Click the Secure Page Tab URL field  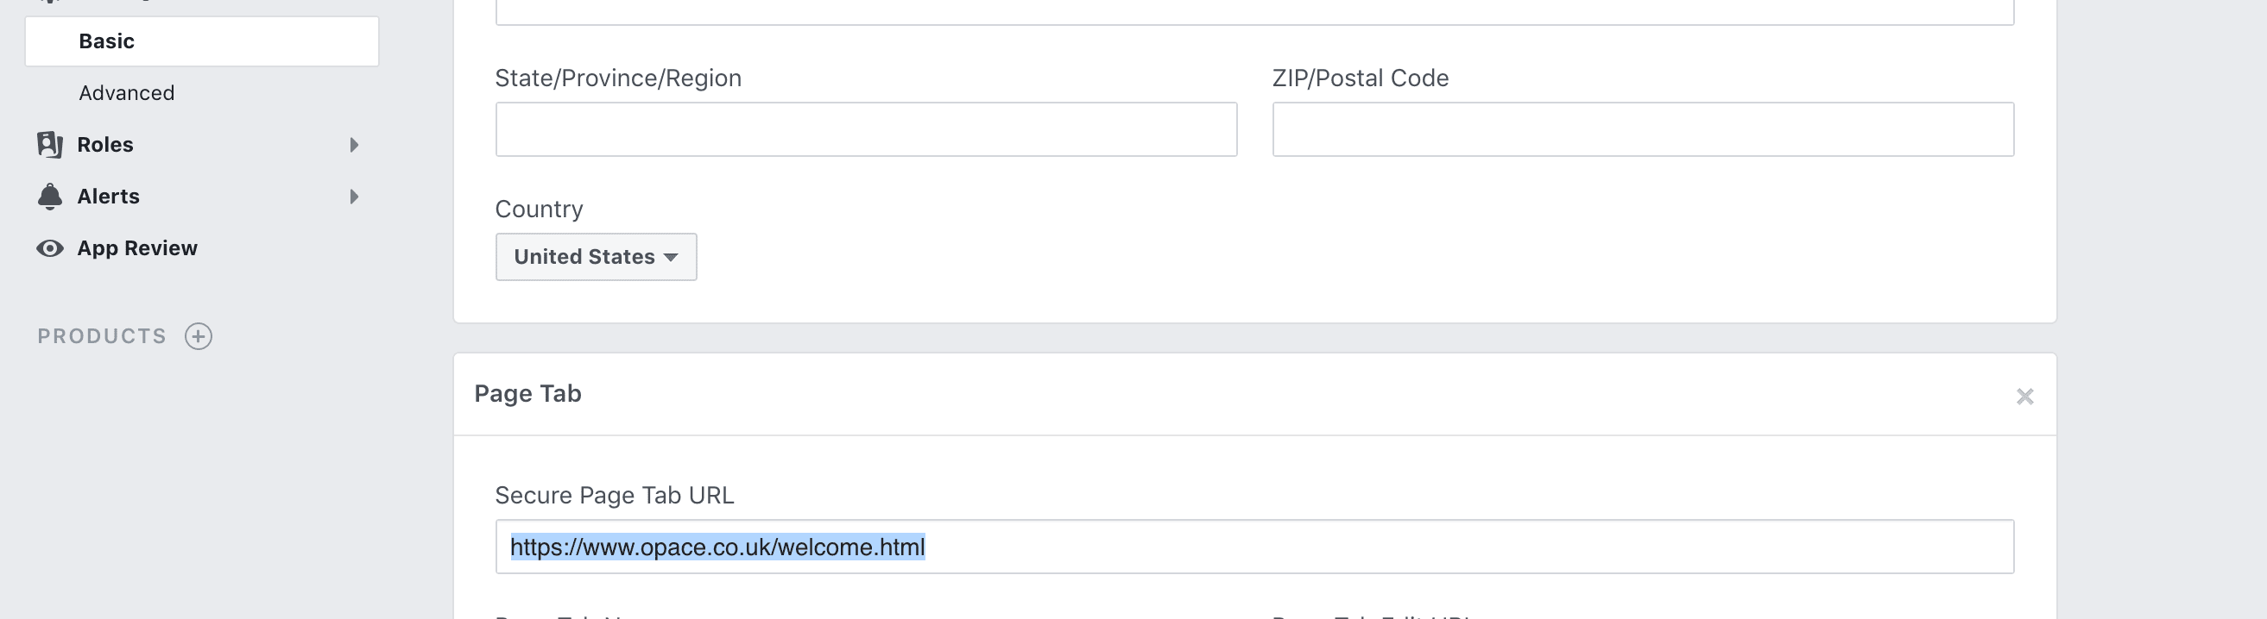(x=1255, y=546)
